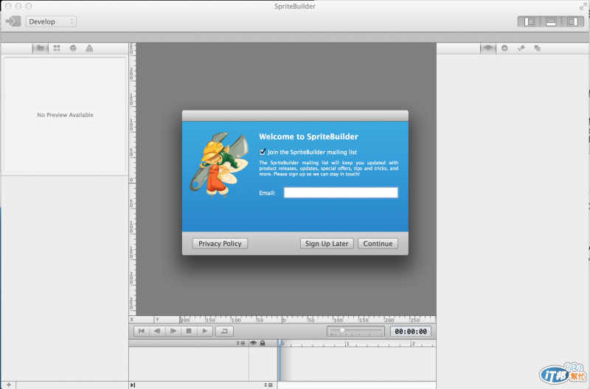The image size is (590, 389).
Task: Toggle loop playback button
Action: [x=224, y=331]
